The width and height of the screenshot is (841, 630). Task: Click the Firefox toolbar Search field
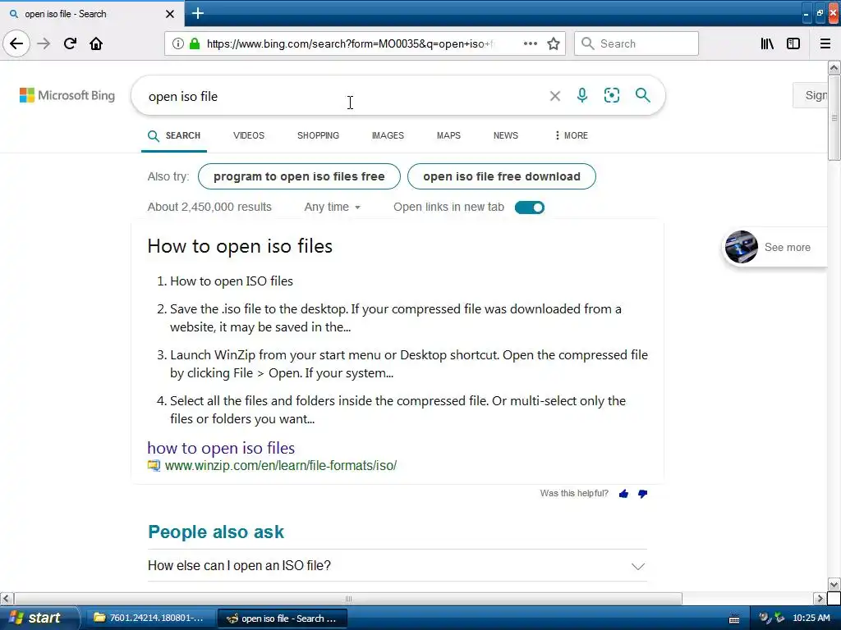tap(636, 43)
